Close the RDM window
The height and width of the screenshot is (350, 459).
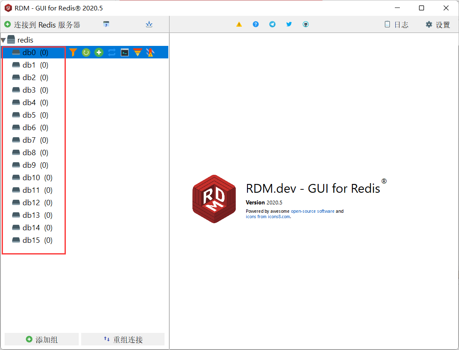click(x=446, y=8)
